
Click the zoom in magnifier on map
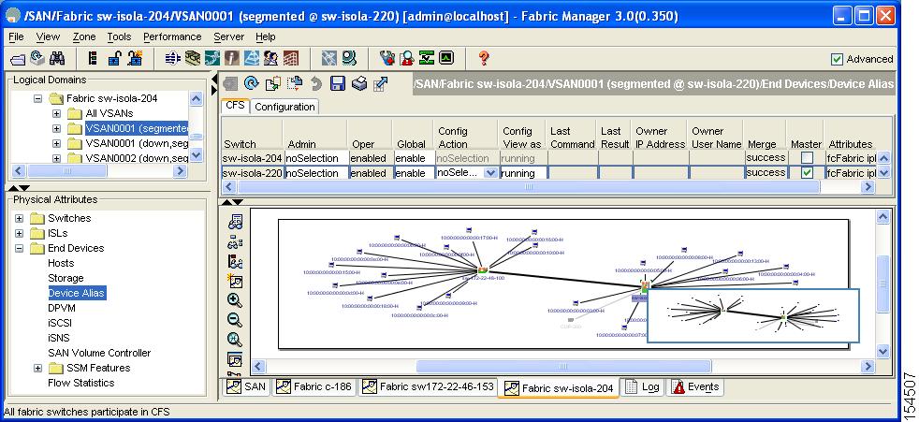[235, 300]
